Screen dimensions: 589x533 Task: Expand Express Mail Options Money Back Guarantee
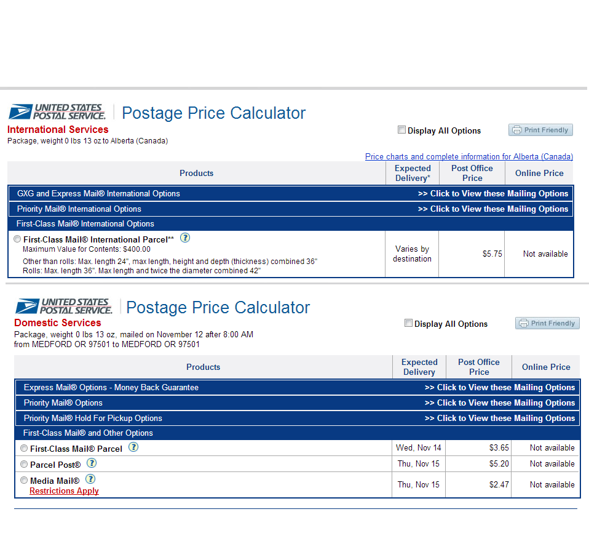298,387
